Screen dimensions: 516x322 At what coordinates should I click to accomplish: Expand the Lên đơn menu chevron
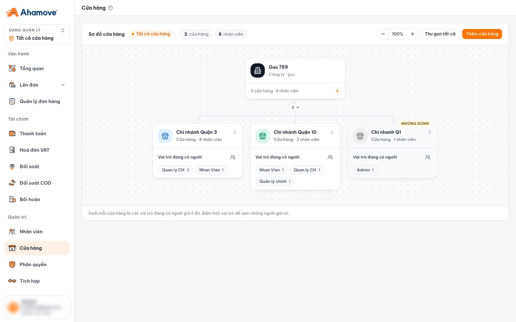[63, 85]
